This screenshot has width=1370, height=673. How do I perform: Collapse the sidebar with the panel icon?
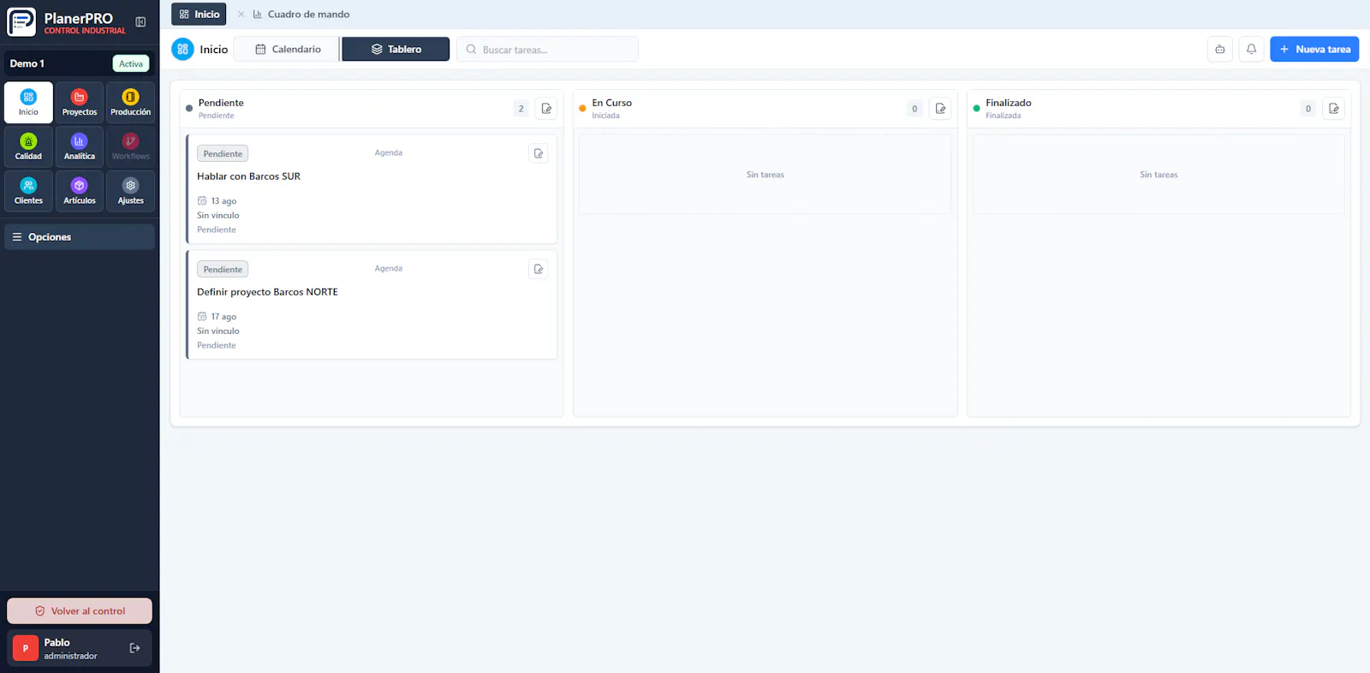[x=140, y=22]
